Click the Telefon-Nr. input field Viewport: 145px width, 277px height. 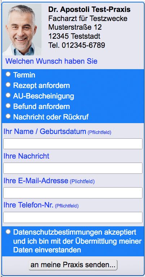72,217
